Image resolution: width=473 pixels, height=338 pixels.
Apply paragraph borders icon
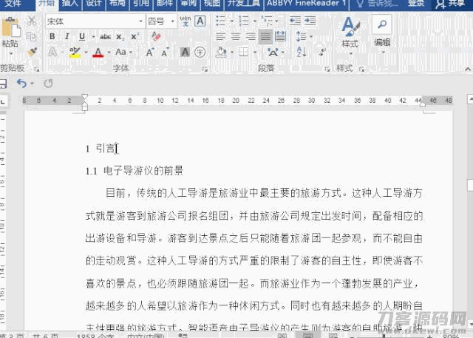tap(244, 53)
